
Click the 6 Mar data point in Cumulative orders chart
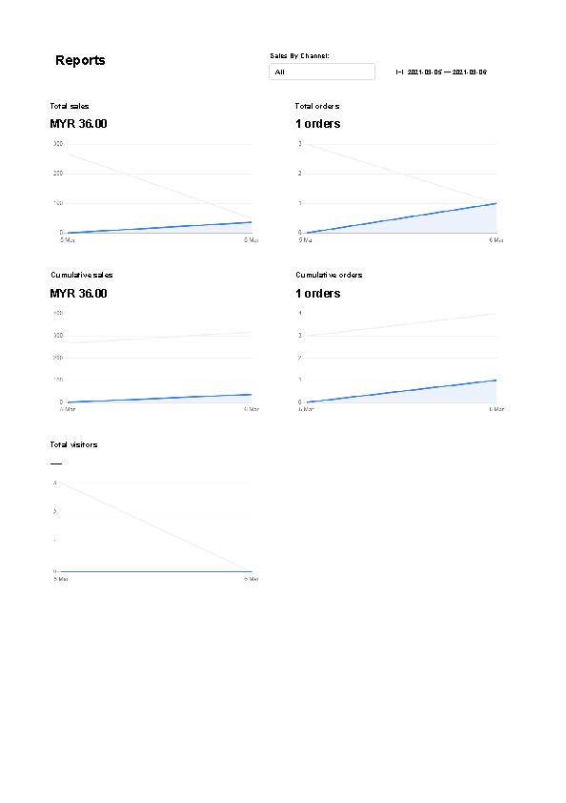[x=495, y=380]
